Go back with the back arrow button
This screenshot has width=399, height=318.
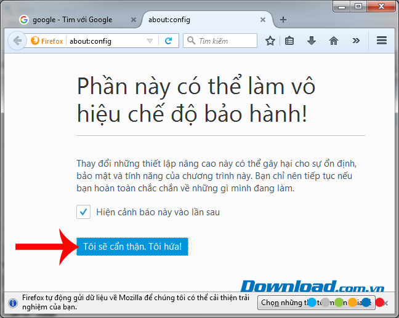point(17,41)
